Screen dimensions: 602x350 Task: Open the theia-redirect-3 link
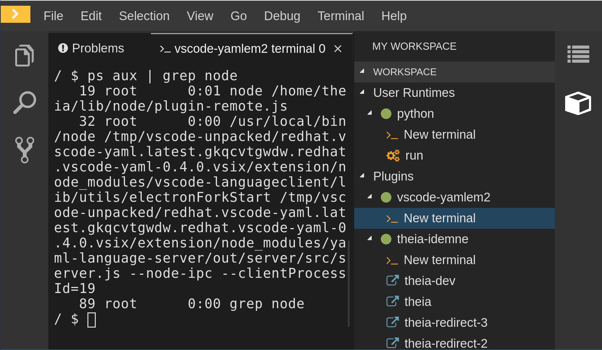click(445, 323)
